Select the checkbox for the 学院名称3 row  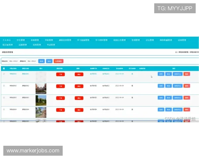click(4, 98)
